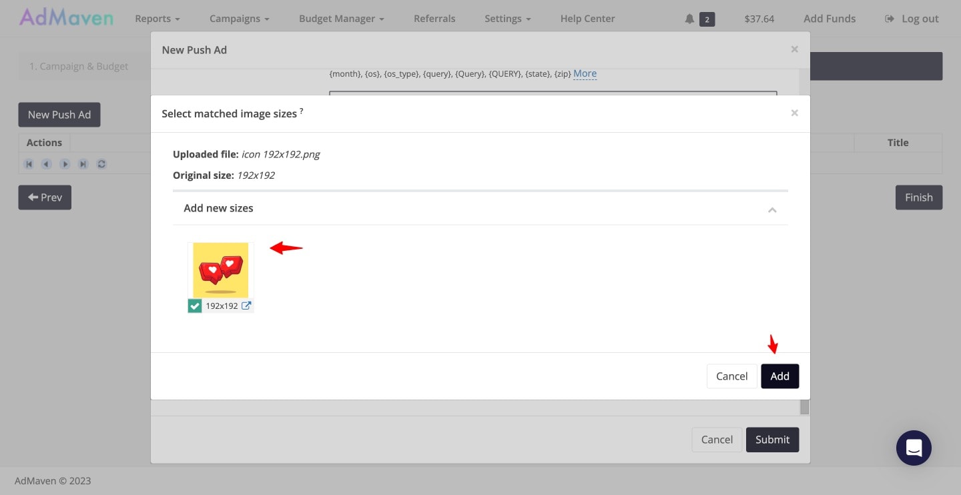
Task: Navigate to the Help Center
Action: (587, 18)
